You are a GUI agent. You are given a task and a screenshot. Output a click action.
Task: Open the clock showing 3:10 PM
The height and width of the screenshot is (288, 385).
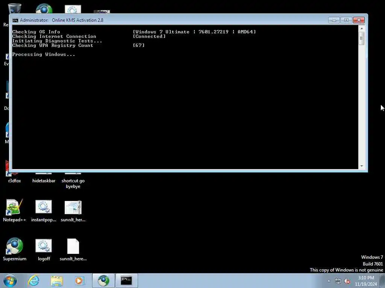click(x=366, y=281)
